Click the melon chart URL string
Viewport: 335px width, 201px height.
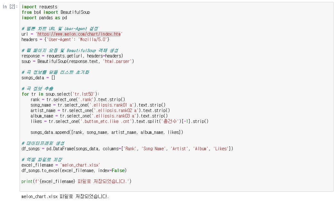click(79, 34)
